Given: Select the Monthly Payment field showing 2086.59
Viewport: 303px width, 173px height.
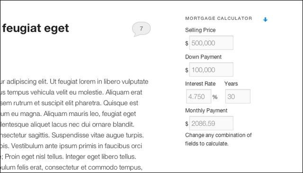Looking at the screenshot, I should (211, 123).
